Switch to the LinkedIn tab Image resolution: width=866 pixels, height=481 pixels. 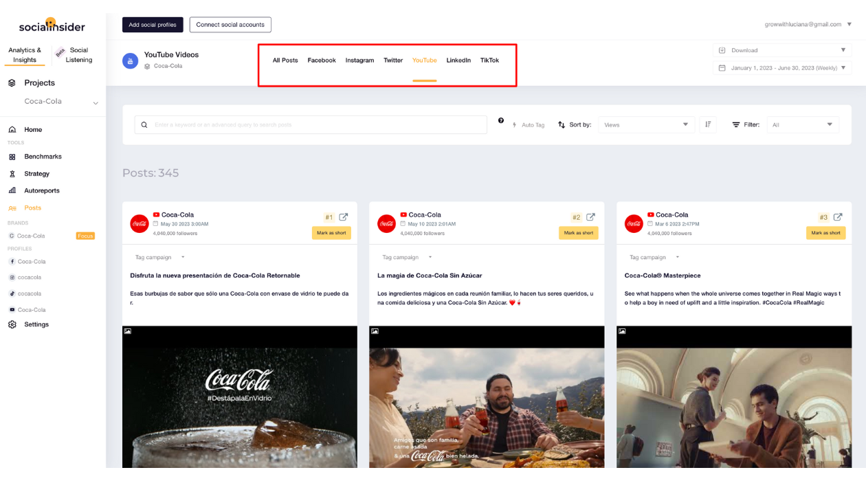pyautogui.click(x=458, y=60)
